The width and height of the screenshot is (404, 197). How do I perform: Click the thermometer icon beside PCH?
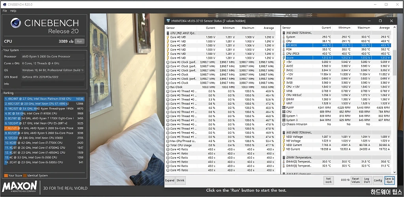pos(284,49)
